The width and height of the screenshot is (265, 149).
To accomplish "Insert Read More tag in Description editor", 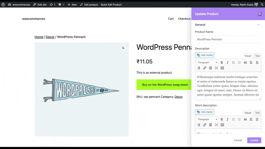I will pyautogui.click(x=210, y=68).
